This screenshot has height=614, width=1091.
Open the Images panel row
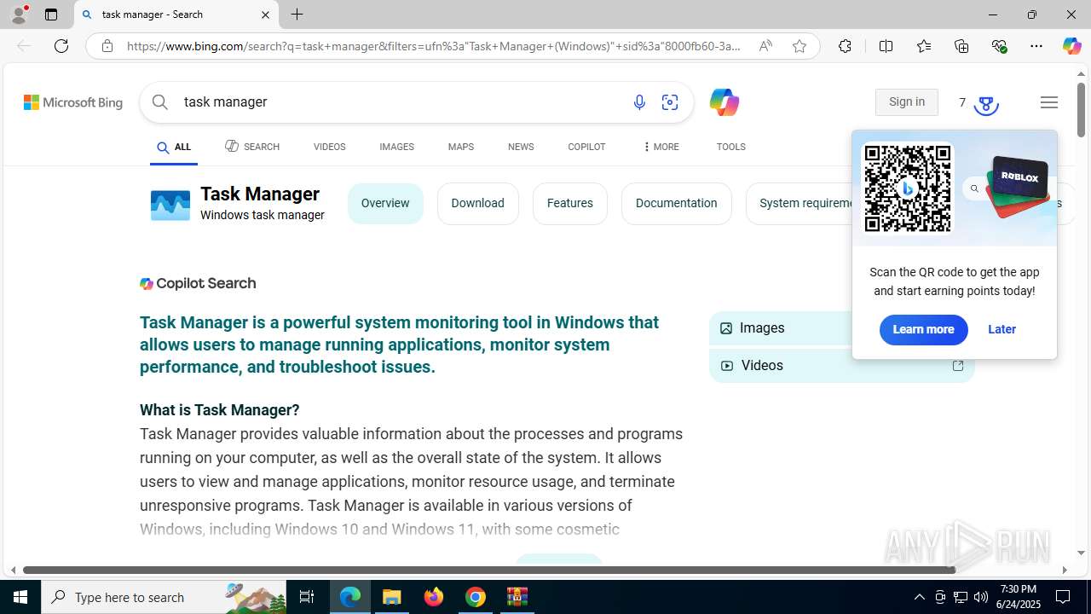coord(781,328)
